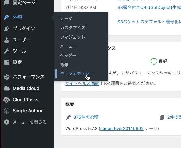Image resolution: width=181 pixels, height=148 pixels.
Task: Select 背景 in the submenu
Action: [x=64, y=65]
